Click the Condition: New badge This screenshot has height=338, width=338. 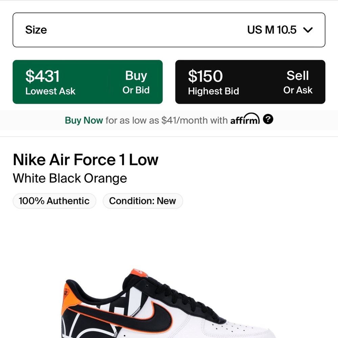pyautogui.click(x=143, y=201)
